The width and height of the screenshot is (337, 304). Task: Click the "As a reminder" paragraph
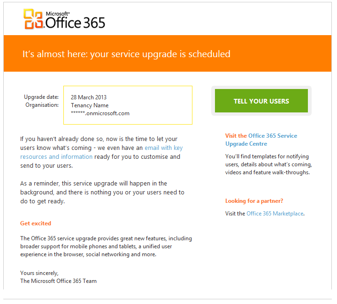pyautogui.click(x=102, y=192)
